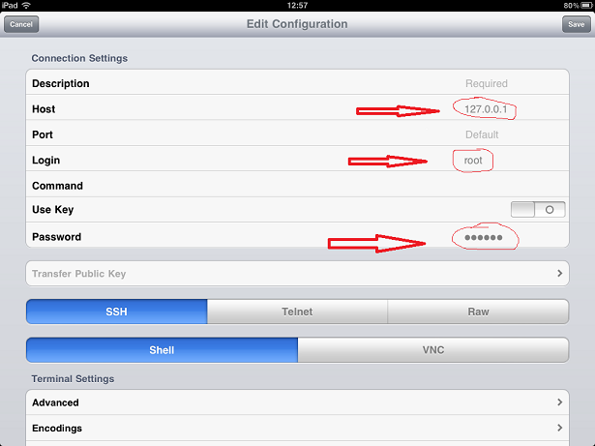This screenshot has height=446, width=595.
Task: Tap the iPad Wi-Fi status indicator
Action: coord(28,5)
